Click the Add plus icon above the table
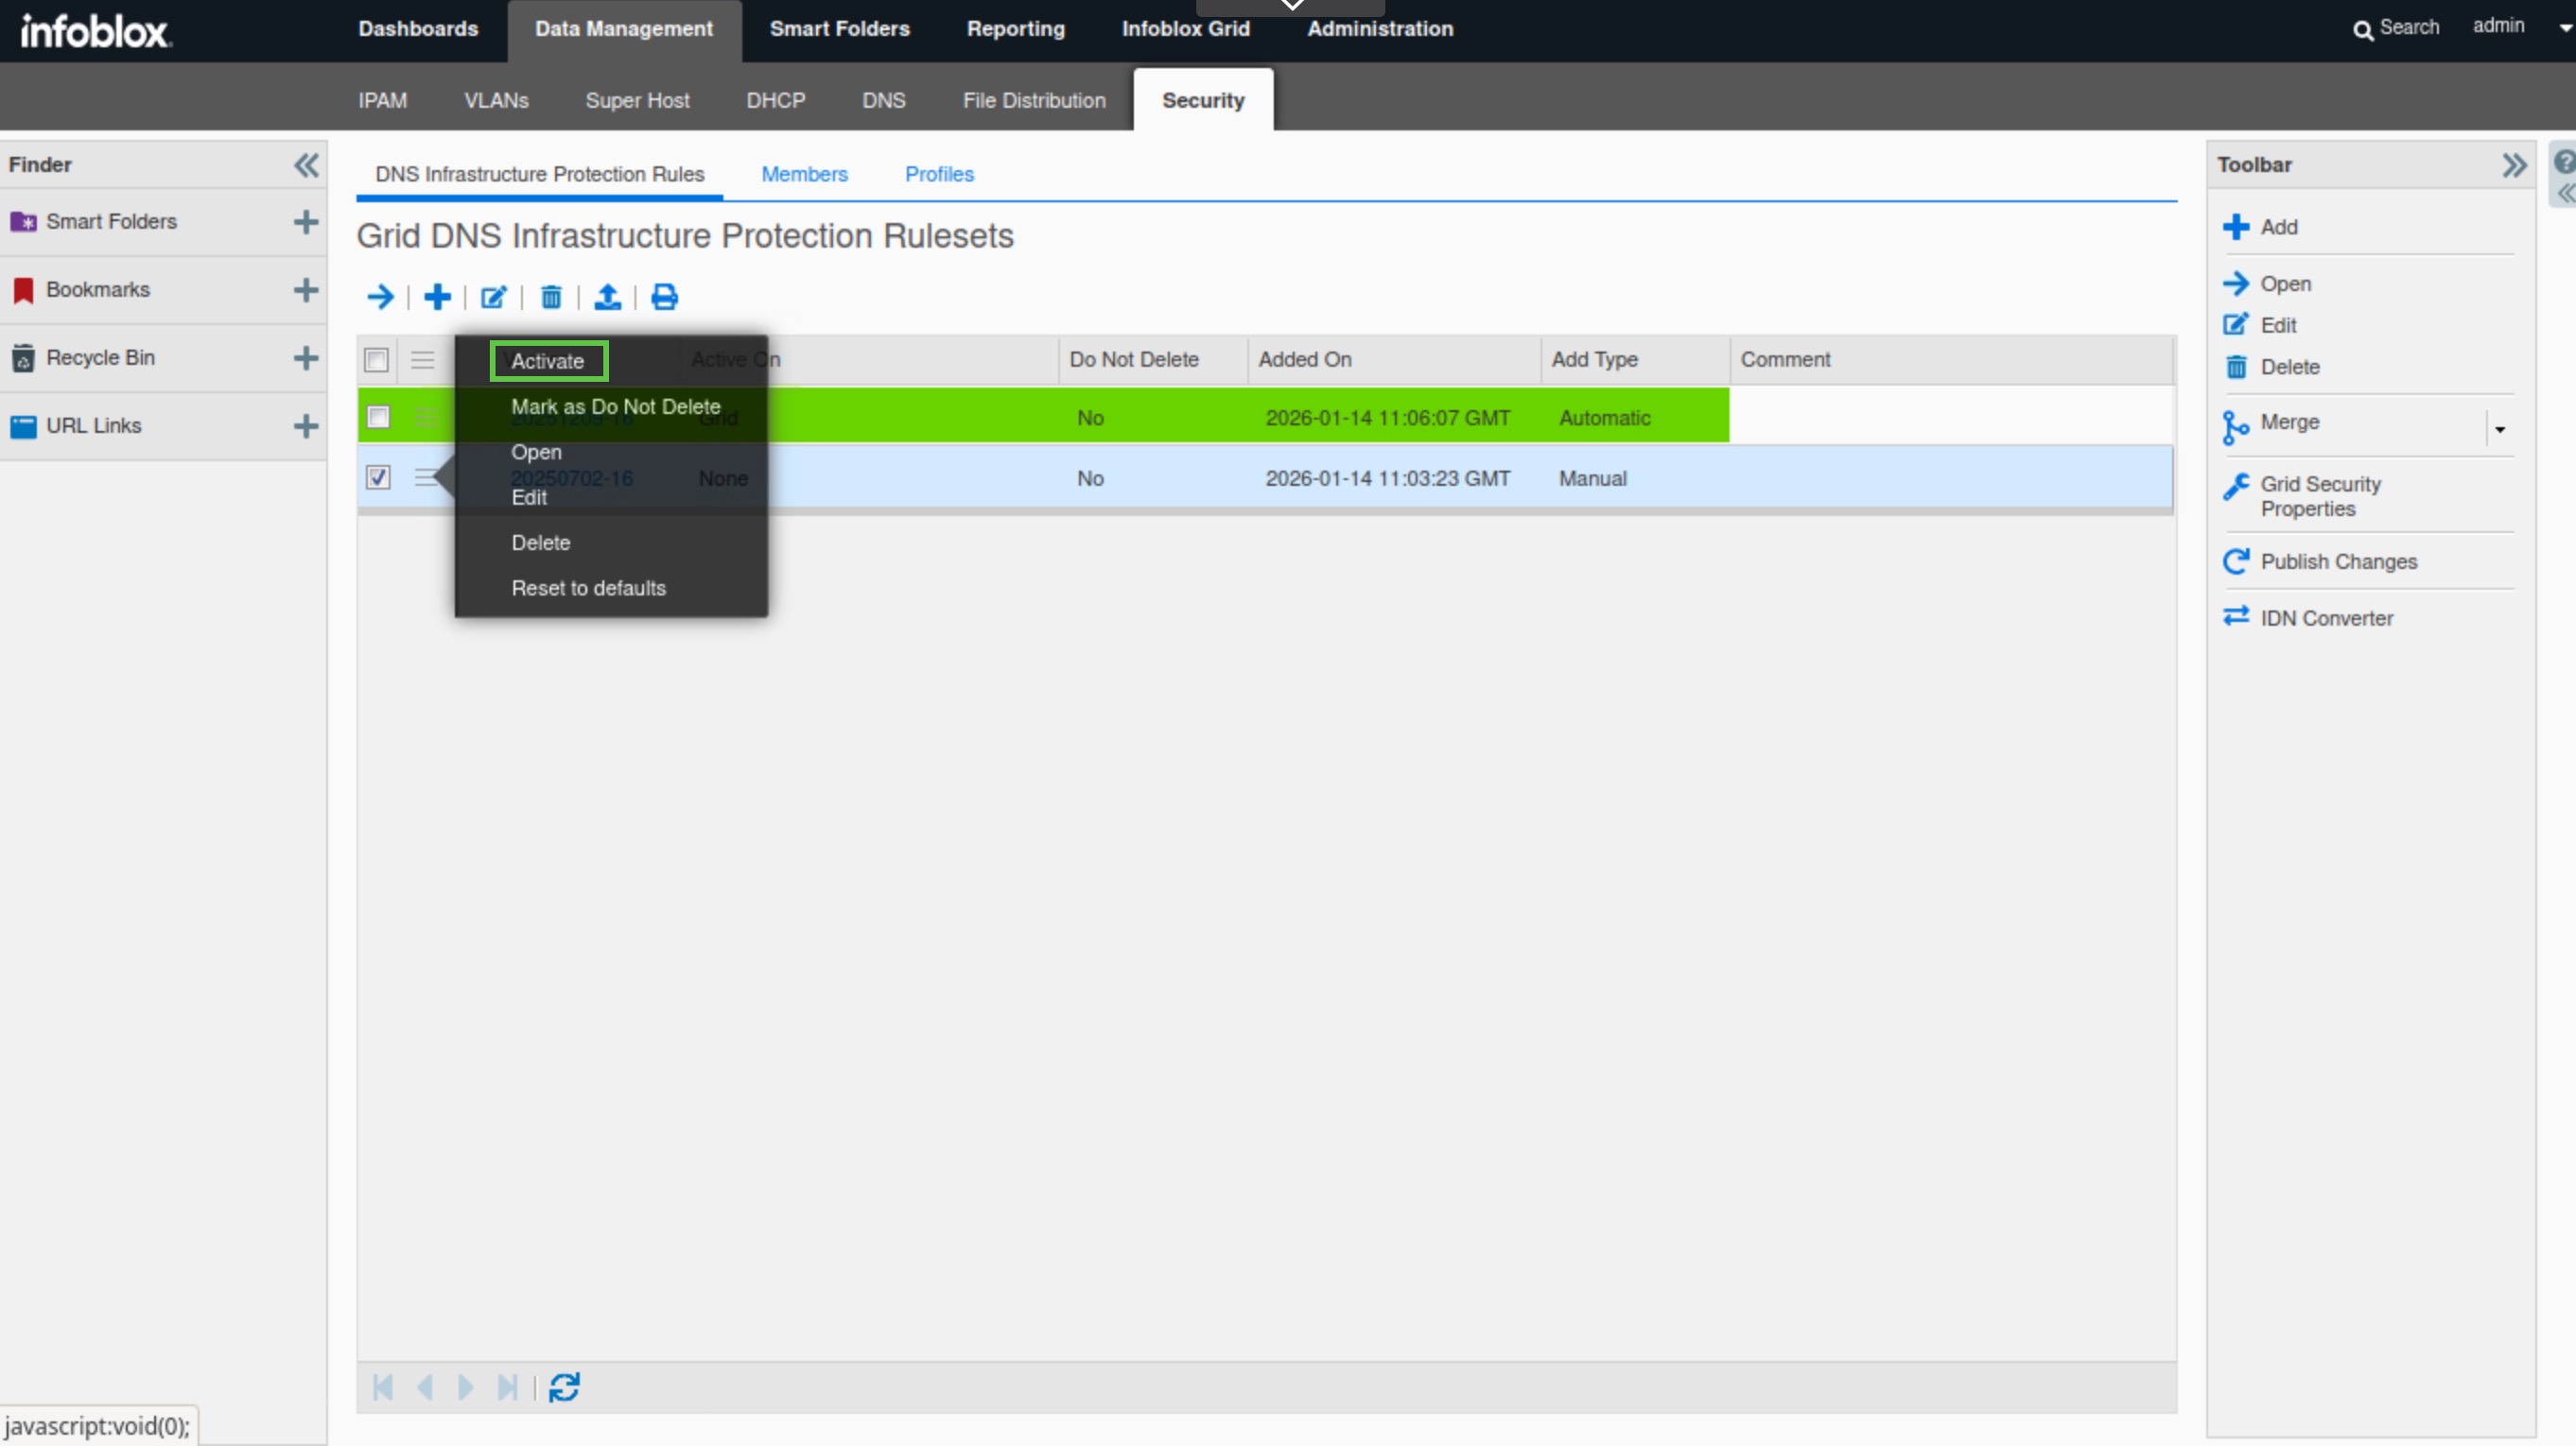The image size is (2576, 1446). (437, 297)
